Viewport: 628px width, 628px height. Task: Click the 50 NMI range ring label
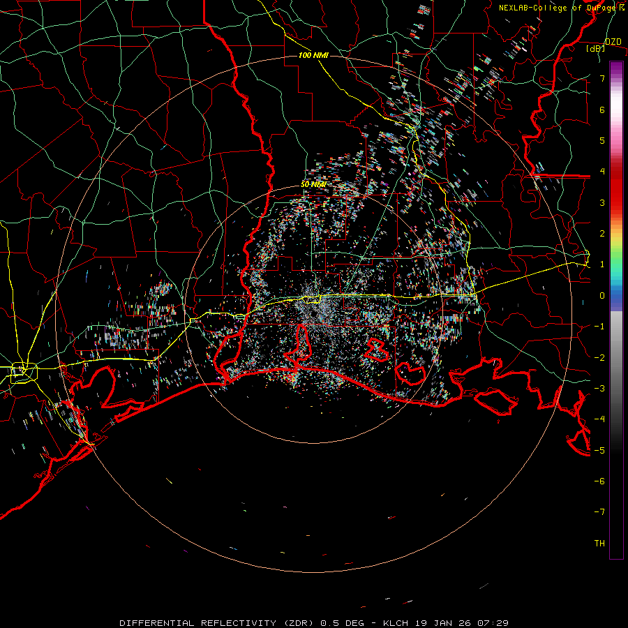click(313, 185)
